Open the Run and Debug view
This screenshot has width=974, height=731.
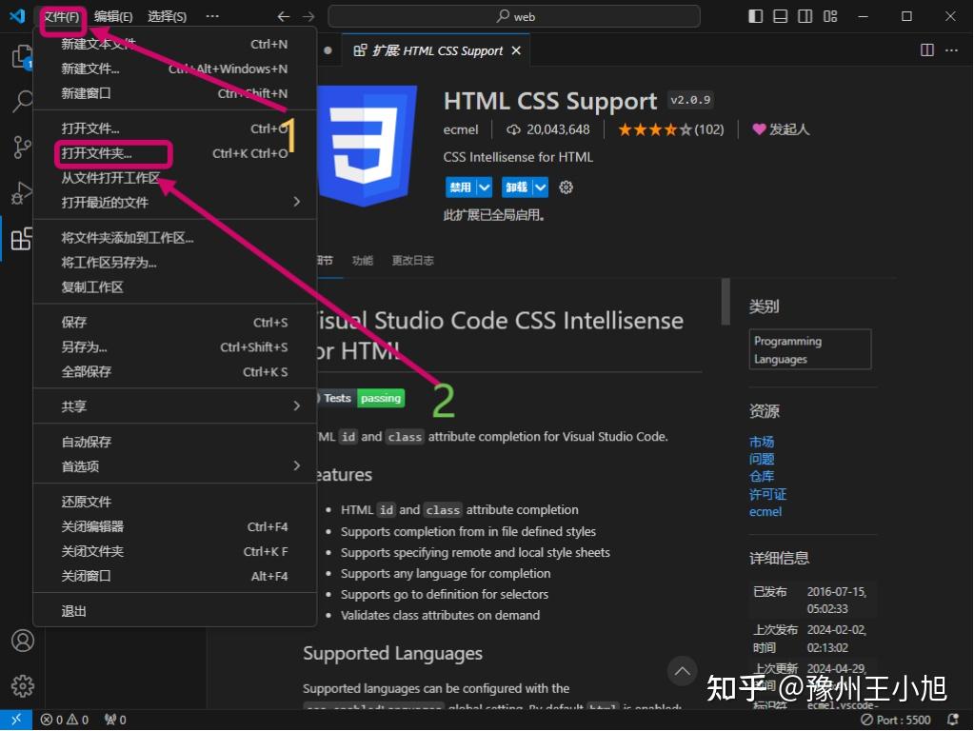coord(21,192)
